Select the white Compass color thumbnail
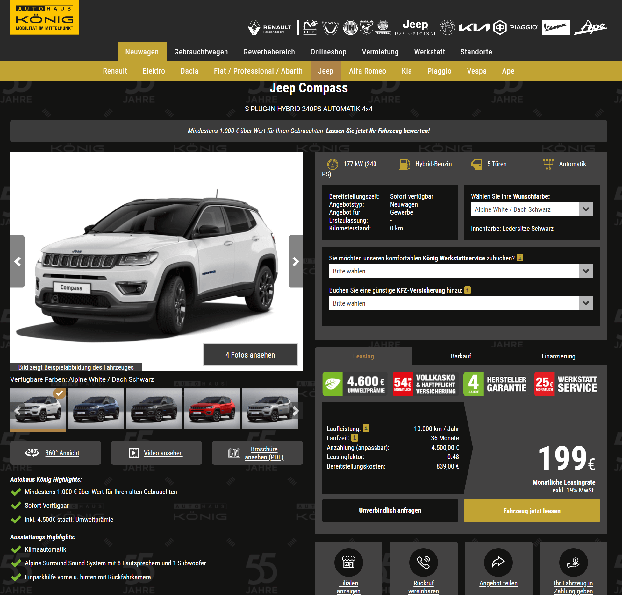 (x=38, y=408)
